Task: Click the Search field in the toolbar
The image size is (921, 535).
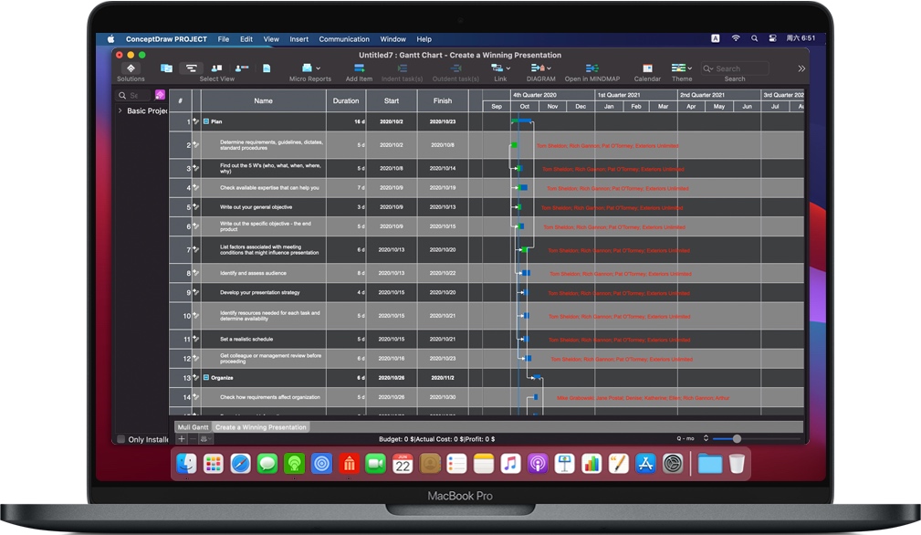Action: pyautogui.click(x=735, y=68)
